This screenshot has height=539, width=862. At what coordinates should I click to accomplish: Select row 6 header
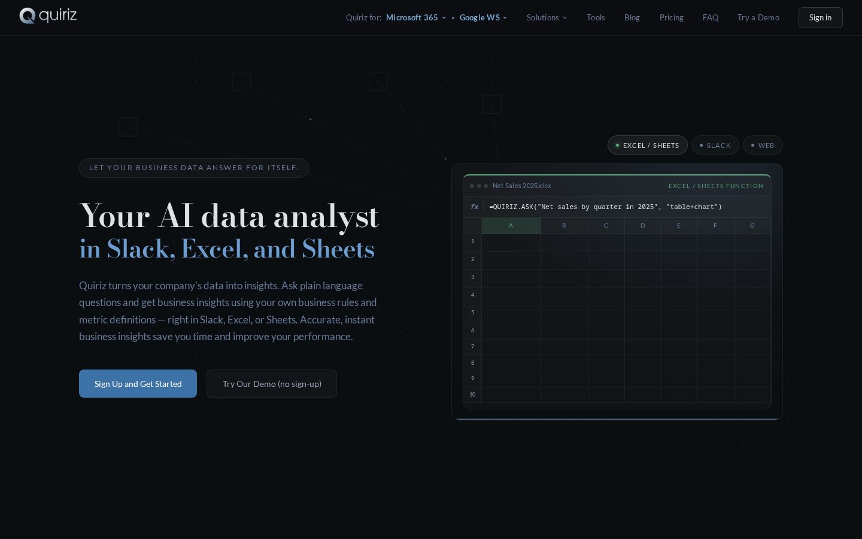point(472,331)
